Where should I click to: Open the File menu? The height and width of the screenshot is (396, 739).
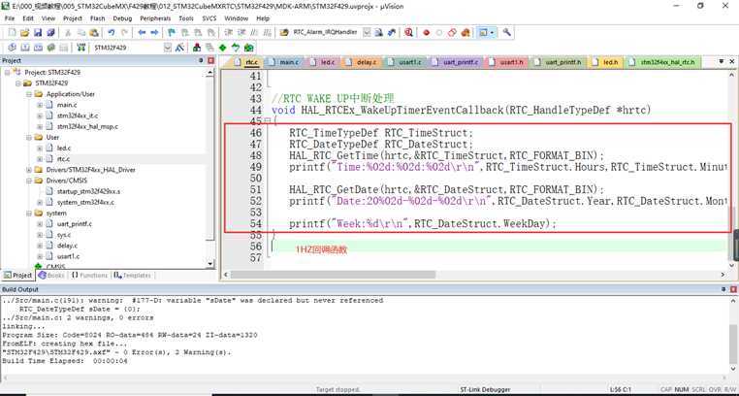10,18
